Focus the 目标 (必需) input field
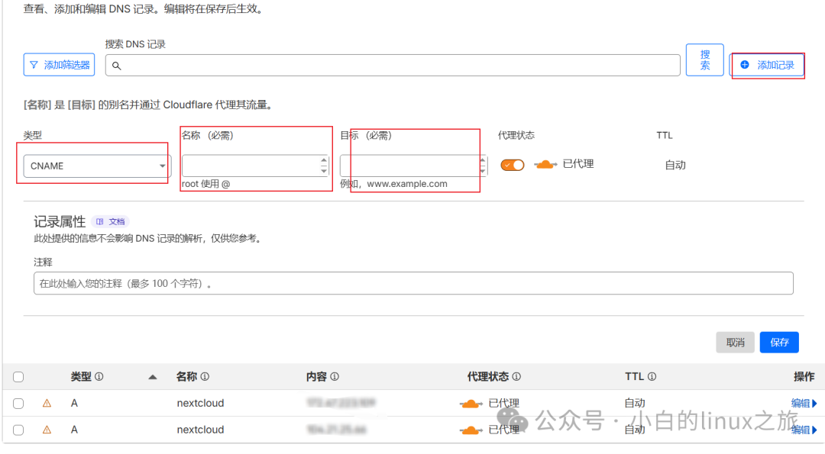The image size is (825, 454). (413, 166)
